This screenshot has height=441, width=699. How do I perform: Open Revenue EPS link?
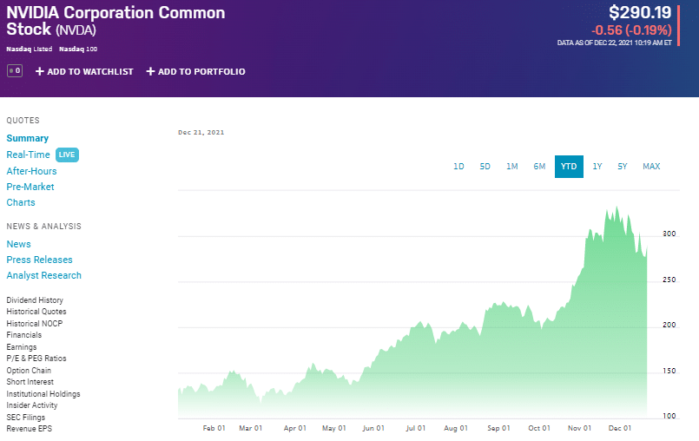[30, 429]
